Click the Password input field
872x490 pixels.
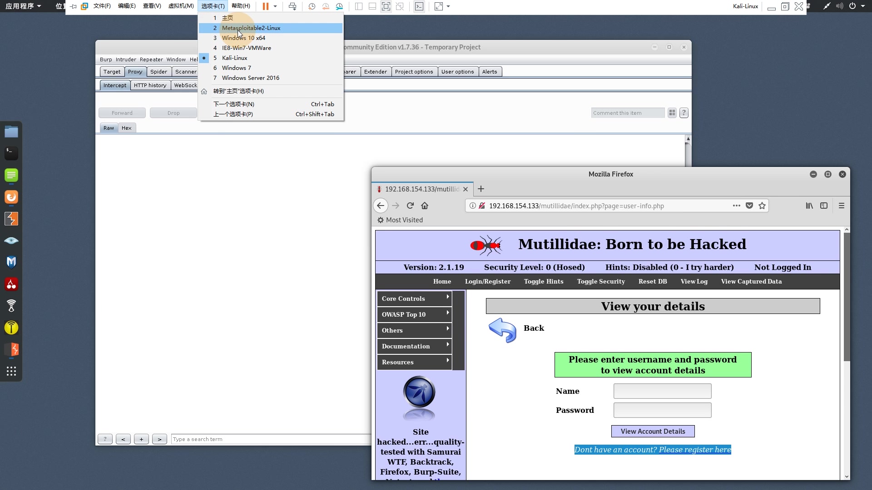pyautogui.click(x=662, y=410)
